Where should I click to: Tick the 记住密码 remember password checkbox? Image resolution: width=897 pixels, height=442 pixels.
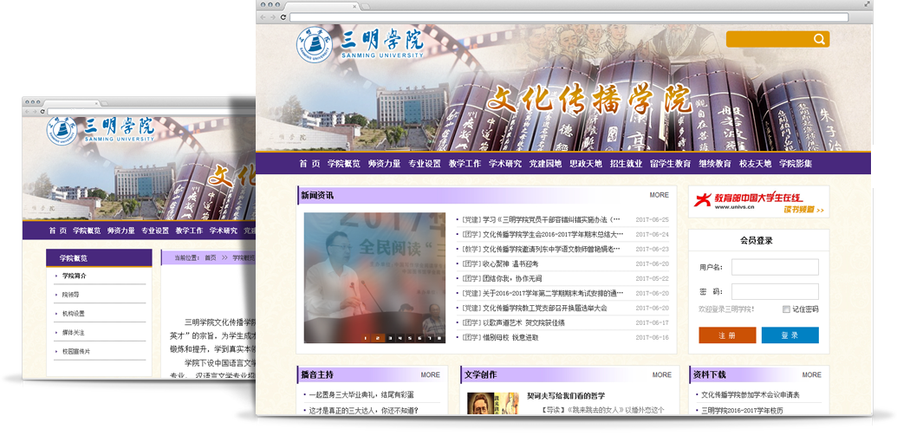(786, 309)
